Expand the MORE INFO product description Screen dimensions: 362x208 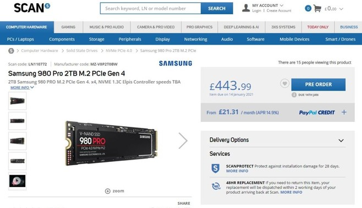22,87
